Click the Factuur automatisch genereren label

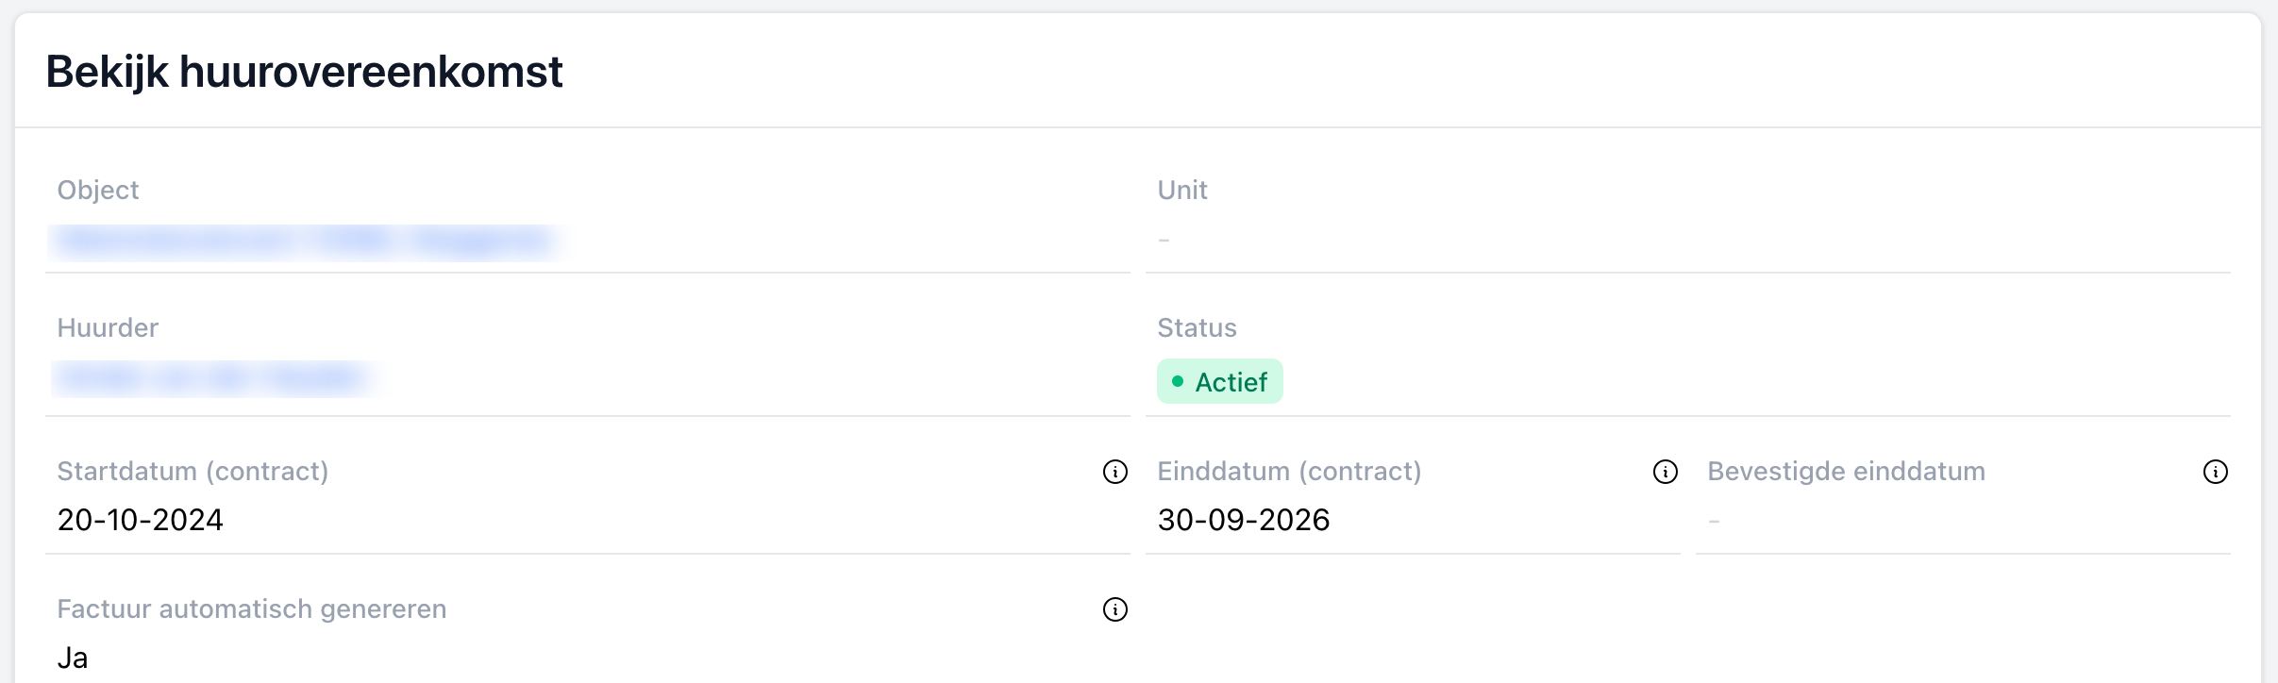[251, 609]
